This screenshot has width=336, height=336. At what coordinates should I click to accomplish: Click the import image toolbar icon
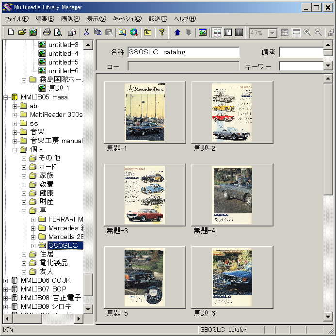(x=33, y=32)
